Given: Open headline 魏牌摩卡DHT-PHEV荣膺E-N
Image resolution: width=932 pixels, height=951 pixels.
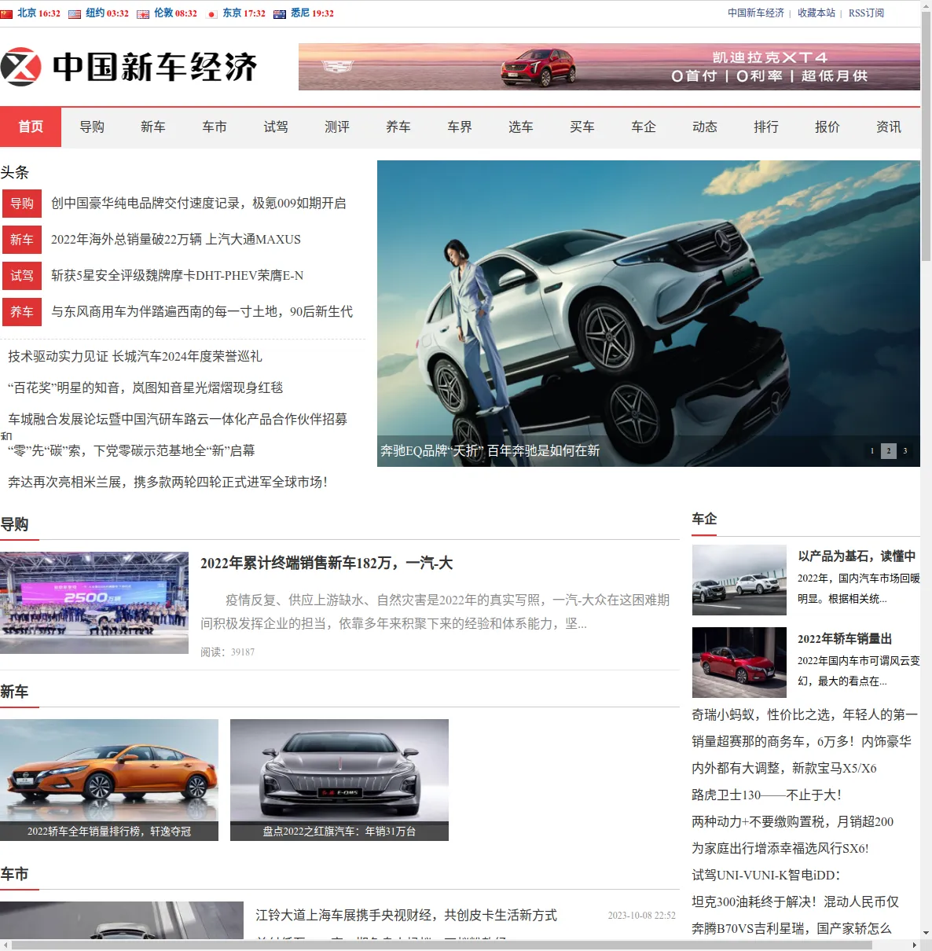Looking at the screenshot, I should click(178, 276).
